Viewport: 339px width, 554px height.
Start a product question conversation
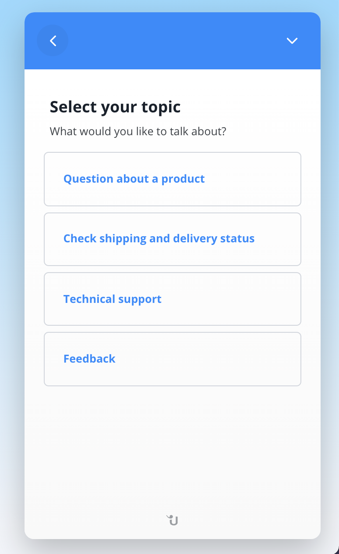[x=172, y=179]
